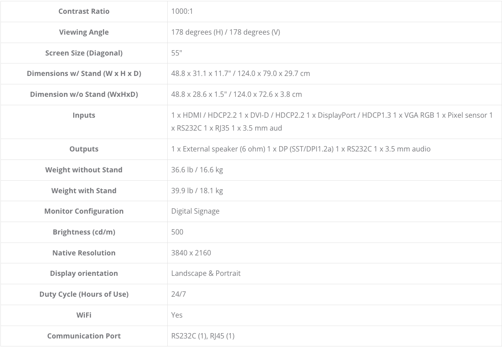The height and width of the screenshot is (358, 502).
Task: Select Dimensions w/ Stand label
Action: click(x=84, y=73)
